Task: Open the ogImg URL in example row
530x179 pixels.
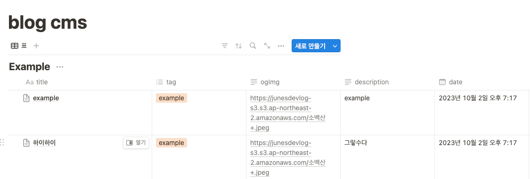Action: coord(288,113)
